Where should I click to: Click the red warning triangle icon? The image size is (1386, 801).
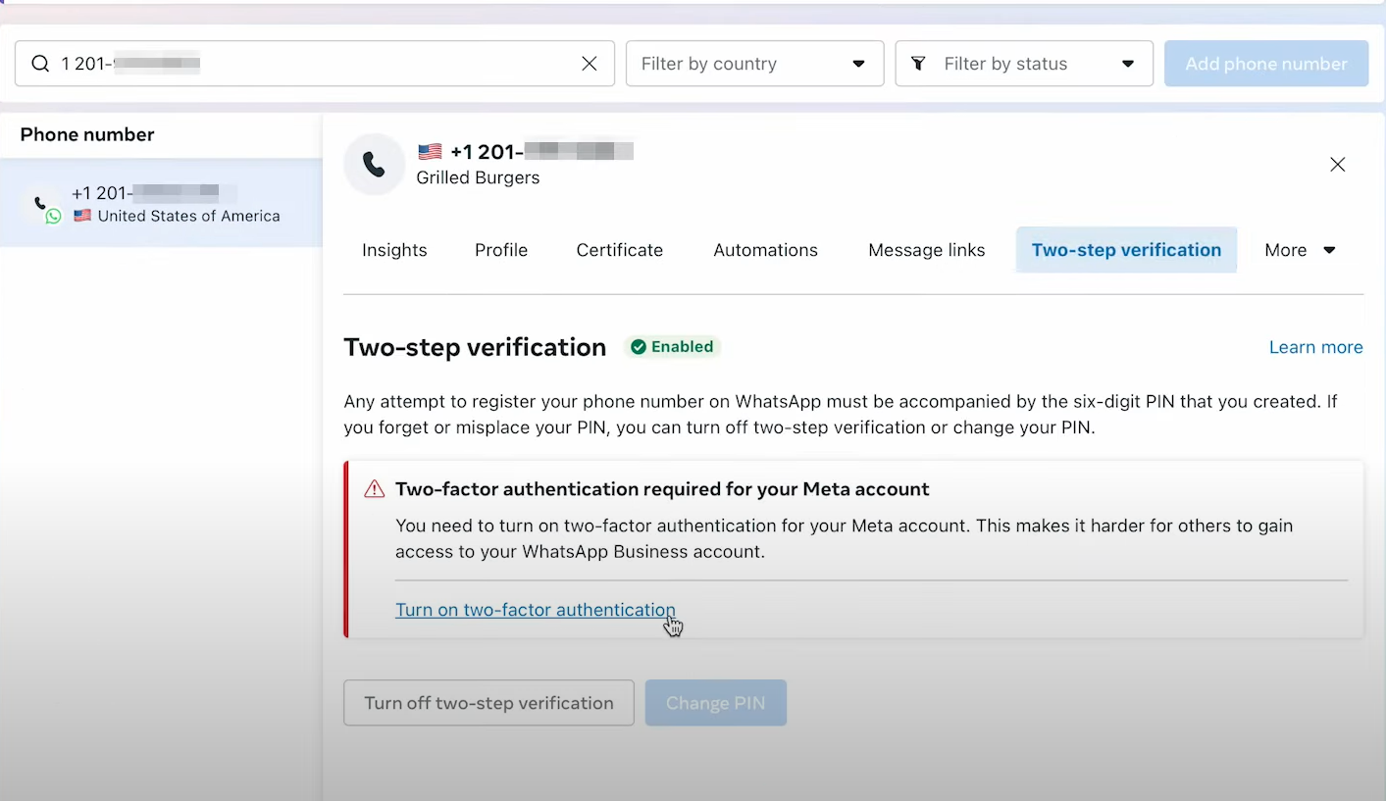[x=375, y=489]
